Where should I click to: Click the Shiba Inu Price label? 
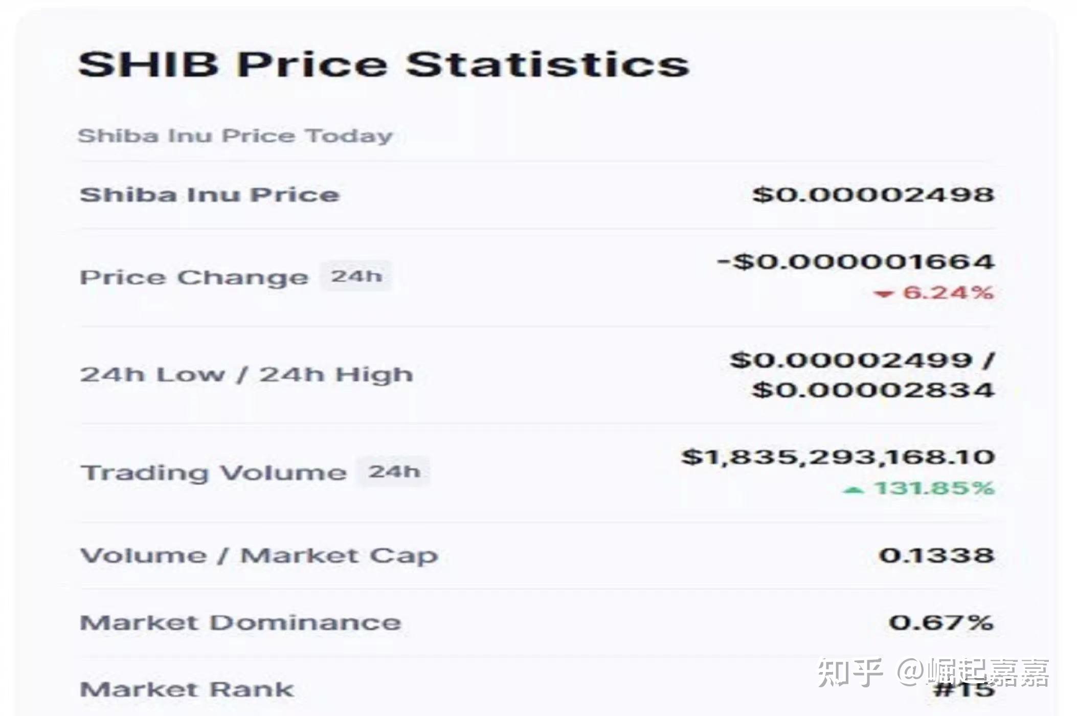[x=210, y=195]
